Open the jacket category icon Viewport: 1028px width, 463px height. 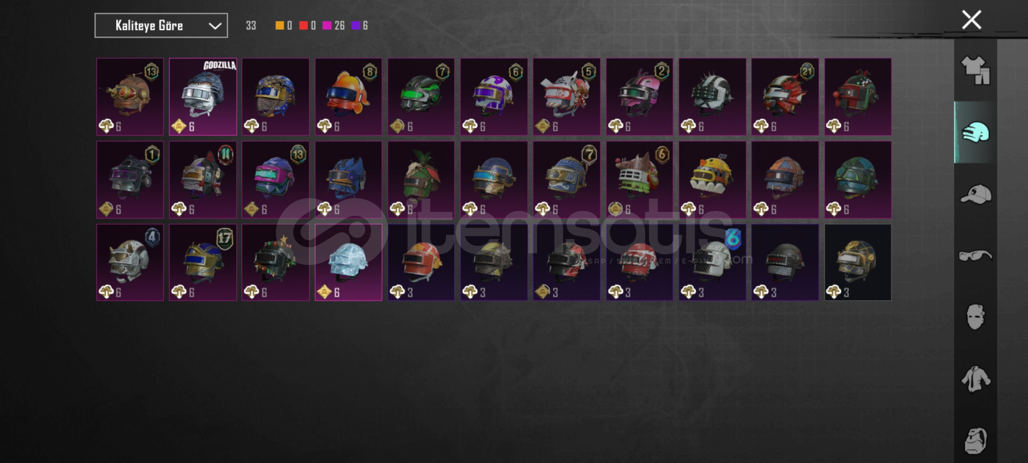coord(975,379)
